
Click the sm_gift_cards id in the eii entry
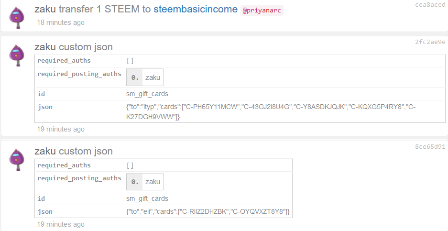click(x=147, y=198)
